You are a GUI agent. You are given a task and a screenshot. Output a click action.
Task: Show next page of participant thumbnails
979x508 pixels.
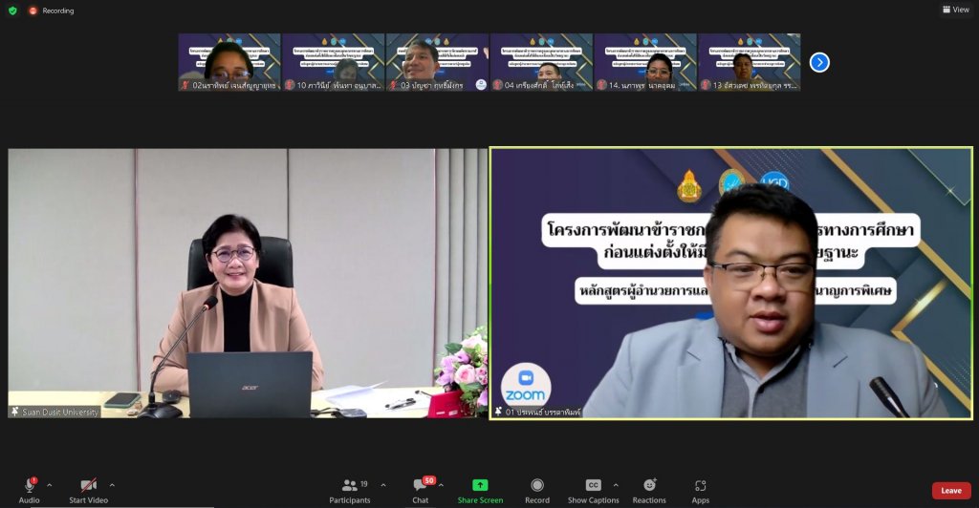pos(819,62)
